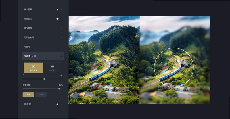Click the premium diamond icon beside 光晕特效

57,19
